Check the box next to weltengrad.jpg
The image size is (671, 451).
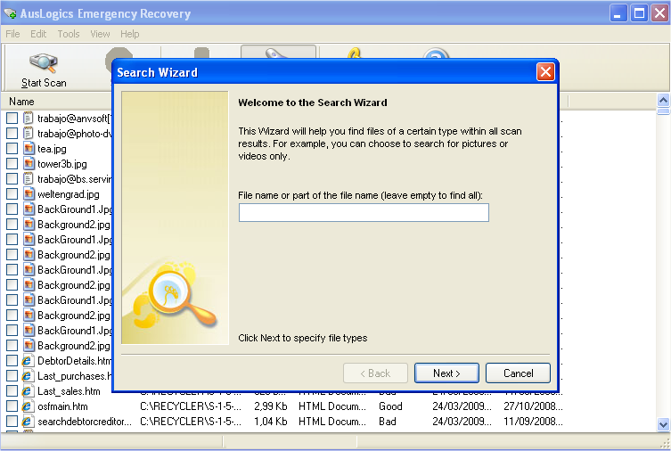pos(12,193)
